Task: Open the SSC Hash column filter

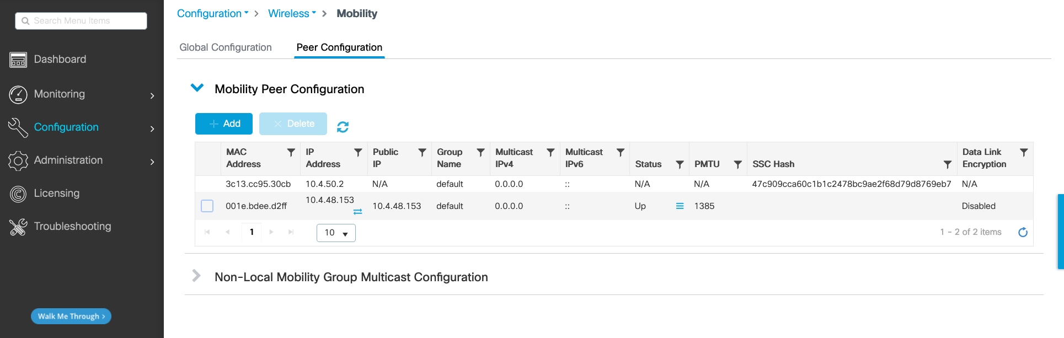Action: (x=947, y=164)
